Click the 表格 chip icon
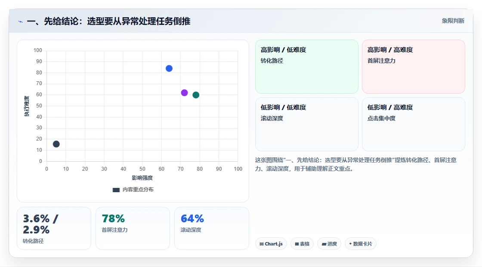482x267 pixels. tap(297, 244)
